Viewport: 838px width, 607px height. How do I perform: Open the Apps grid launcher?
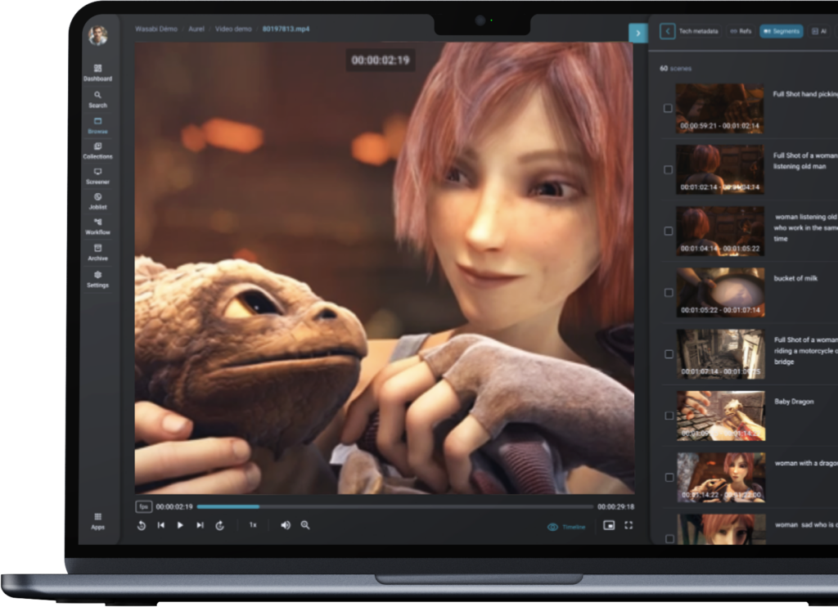pos(98,521)
